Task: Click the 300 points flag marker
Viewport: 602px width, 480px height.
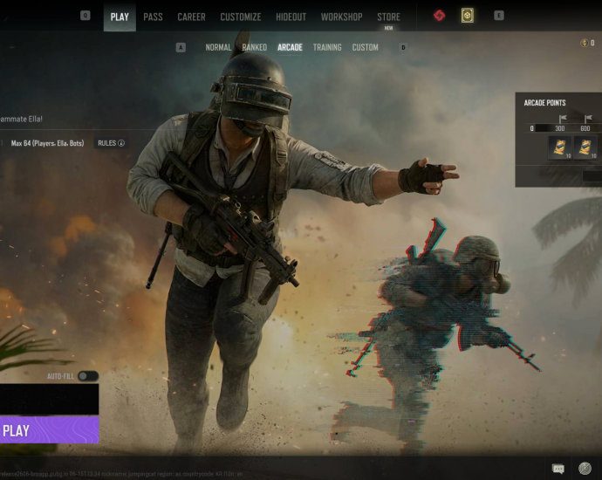Action: 563,119
